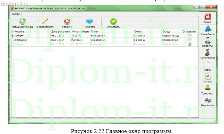Switch to the Заявки tab
This screenshot has height=134, width=224.
16,14
